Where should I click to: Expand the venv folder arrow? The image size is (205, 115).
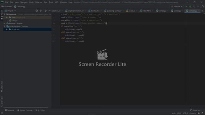click(7, 17)
